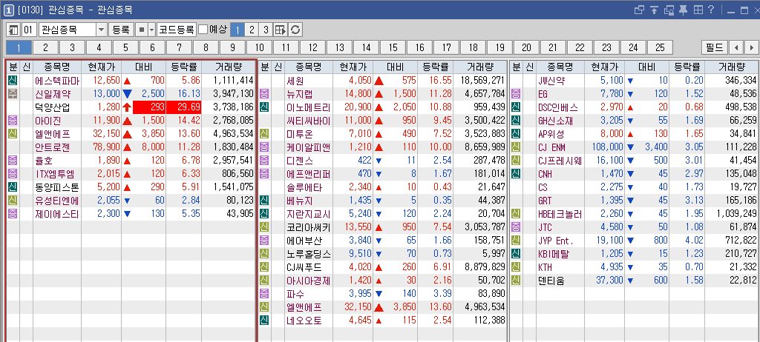760x342 pixels.
Task: Switch to view mode 3 toggle
Action: (x=266, y=30)
